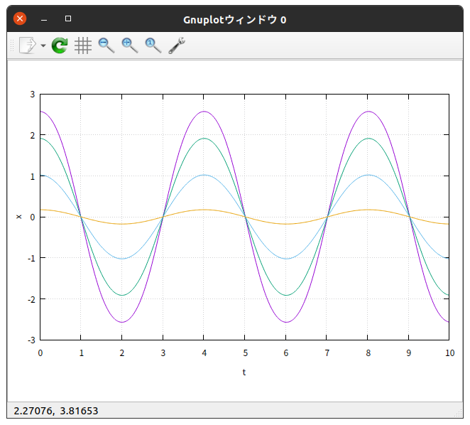Open the wrench settings icon
Screen dimensions: 470x425
177,45
